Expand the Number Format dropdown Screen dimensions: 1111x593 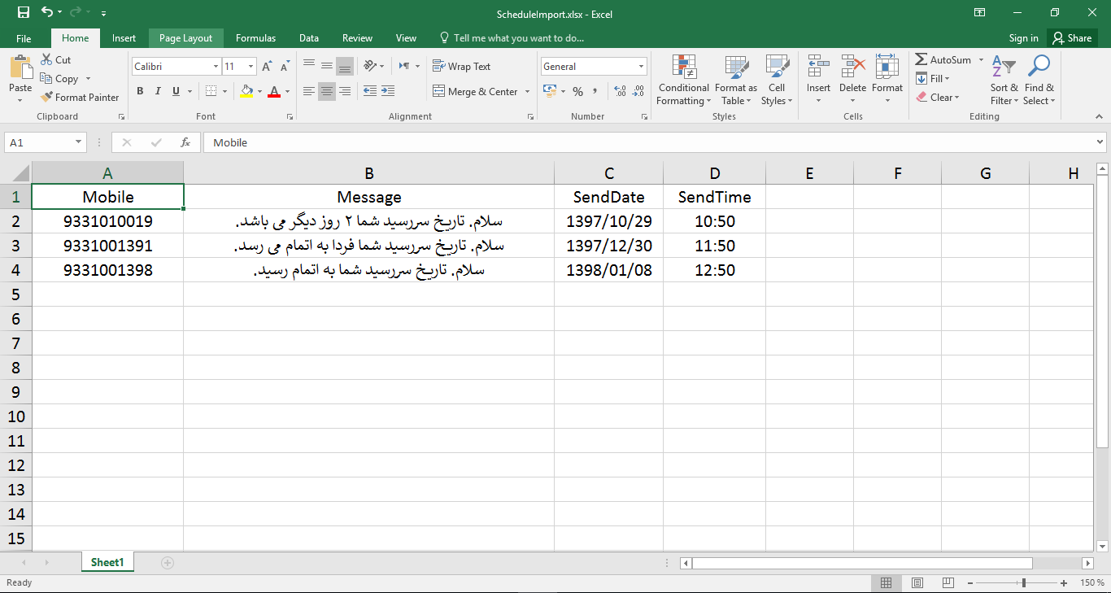tap(641, 66)
